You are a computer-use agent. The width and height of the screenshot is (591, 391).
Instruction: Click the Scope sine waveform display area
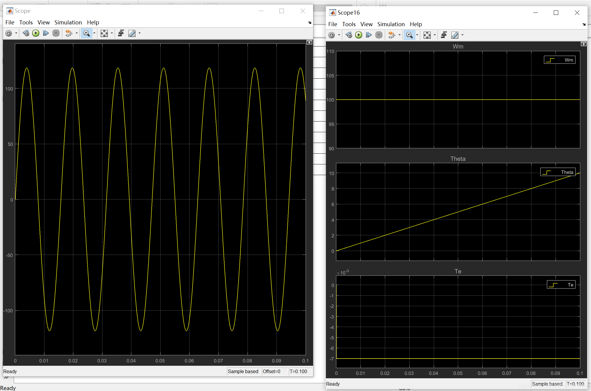(x=160, y=199)
